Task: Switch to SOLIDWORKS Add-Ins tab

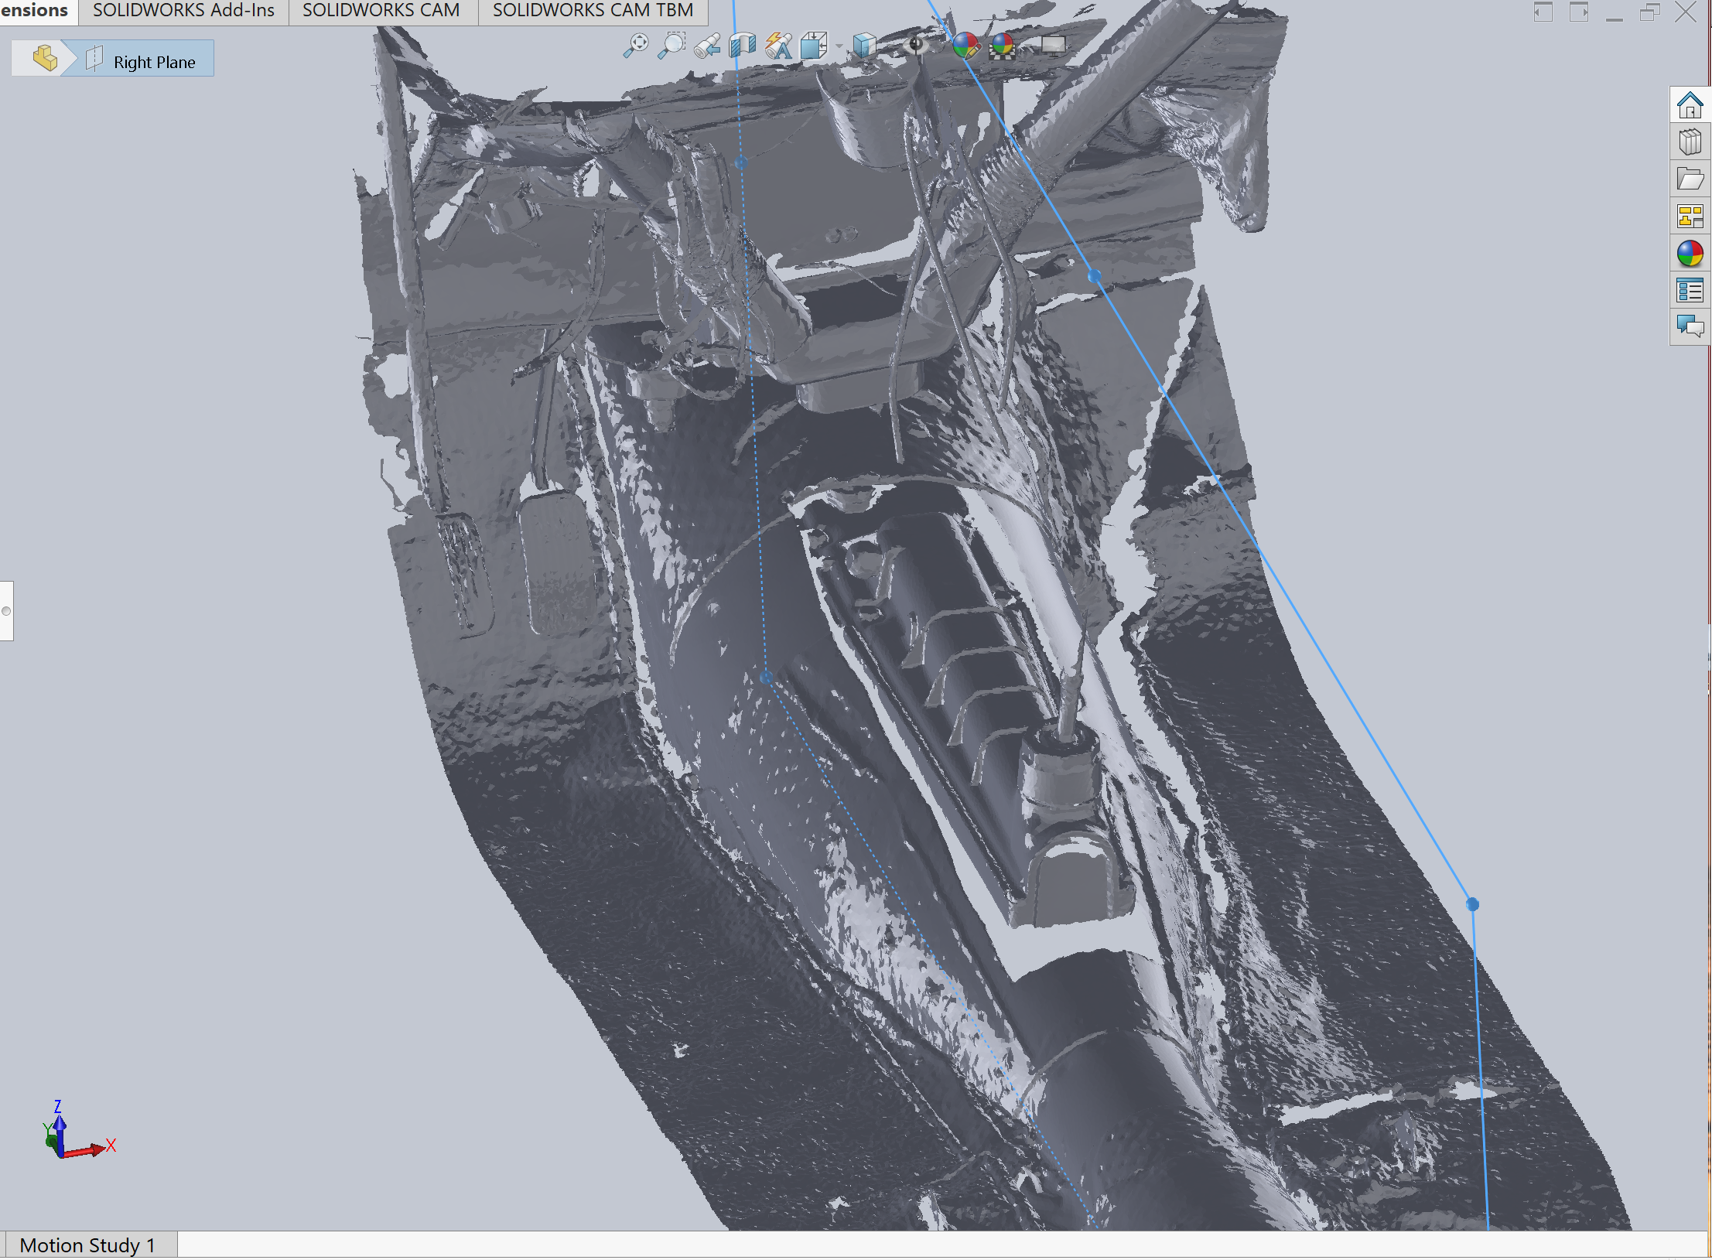Action: pyautogui.click(x=183, y=11)
